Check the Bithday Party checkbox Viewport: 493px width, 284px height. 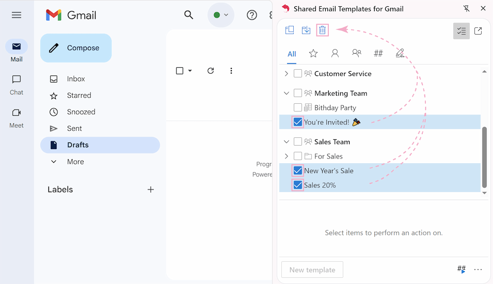pos(298,107)
